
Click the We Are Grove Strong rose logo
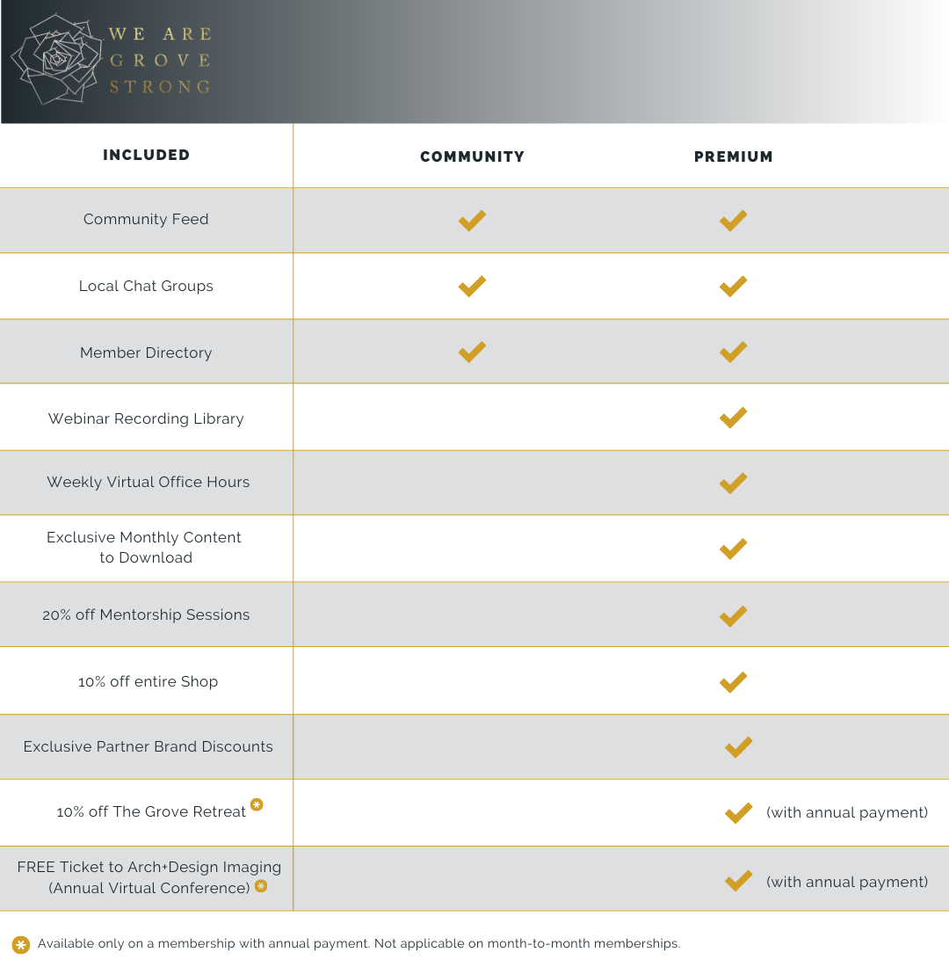pos(57,59)
